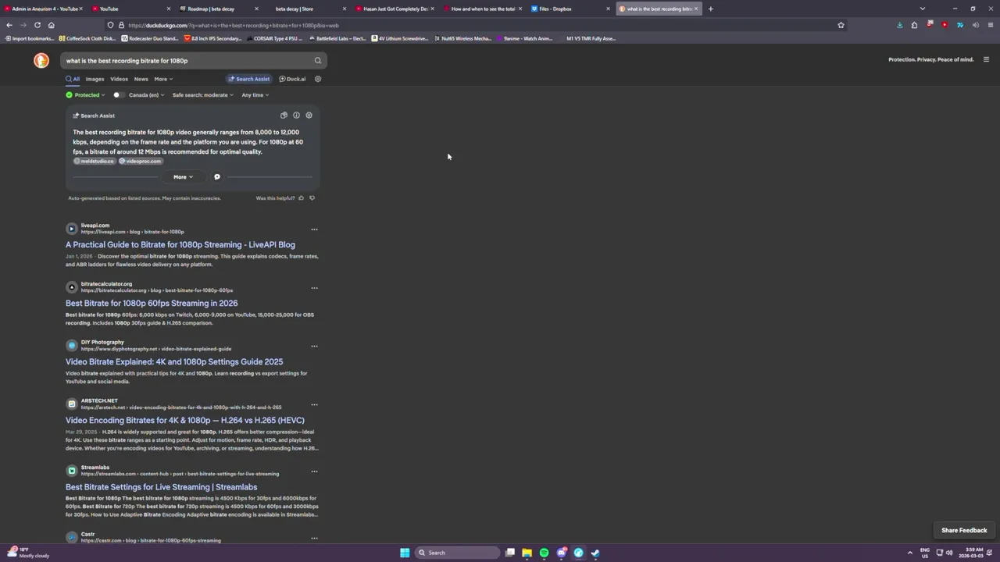The height and width of the screenshot is (562, 1000).
Task: Click the Search Assist button
Action: 248,79
